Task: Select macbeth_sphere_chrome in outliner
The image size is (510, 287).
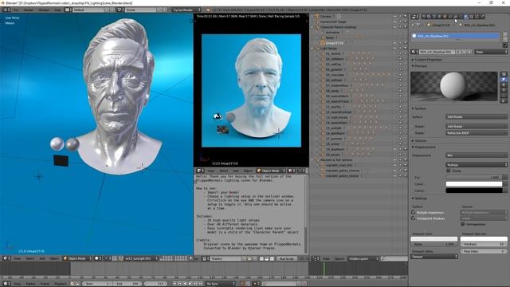Action: click(343, 171)
